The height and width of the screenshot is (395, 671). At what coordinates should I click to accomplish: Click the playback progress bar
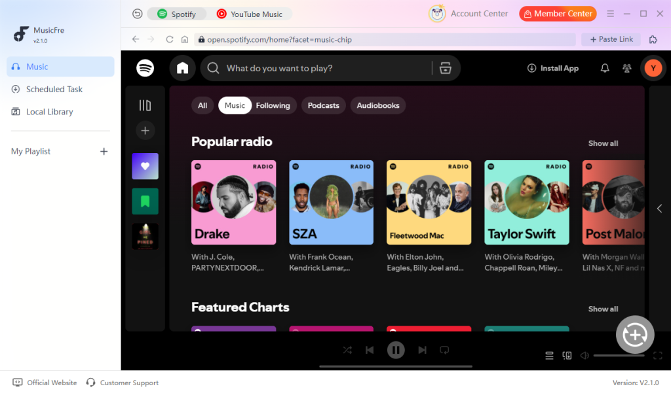[x=396, y=366]
